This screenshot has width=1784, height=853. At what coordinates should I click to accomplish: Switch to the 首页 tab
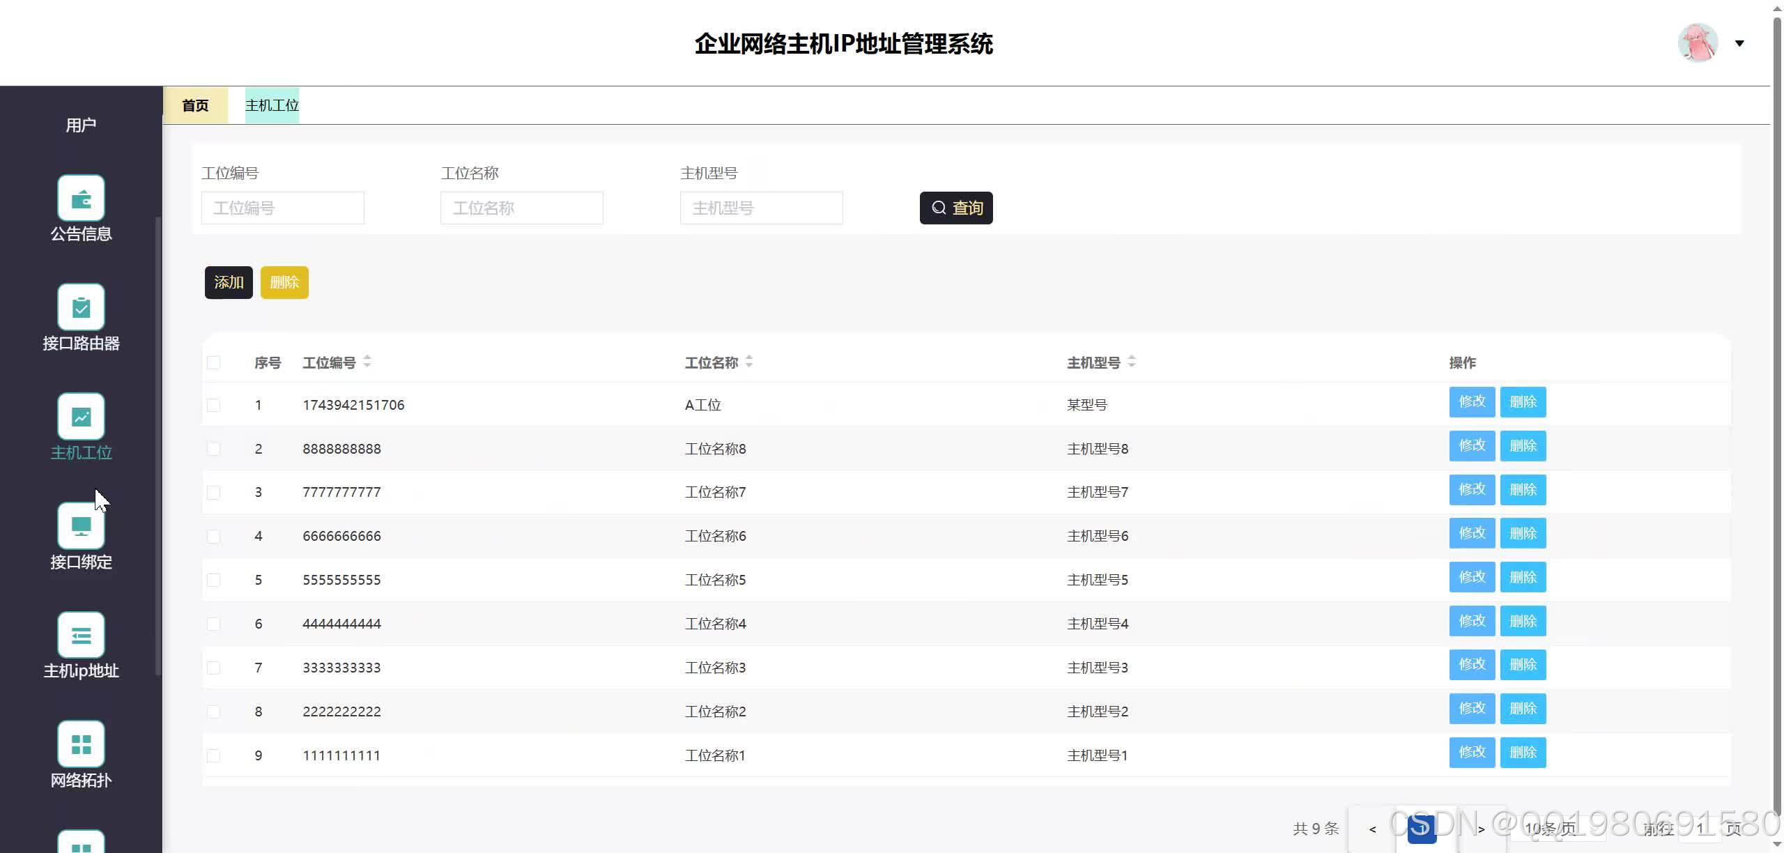click(x=195, y=105)
